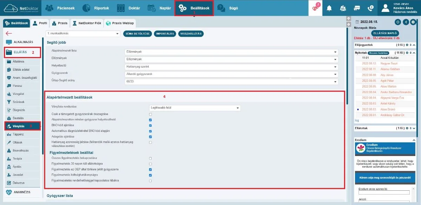Screen dimensions: 421x205
Task: Open the 1. munkaállomás dropdown
Action: (83, 34)
